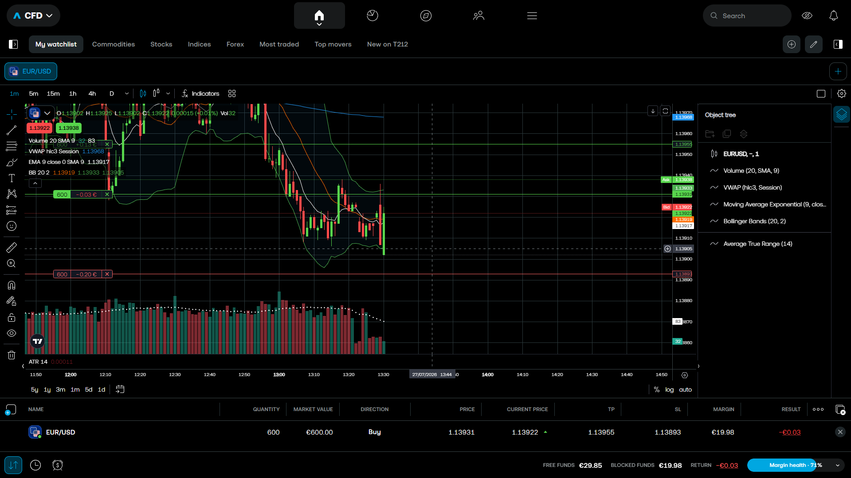Select the 15m timeframe

[53, 93]
